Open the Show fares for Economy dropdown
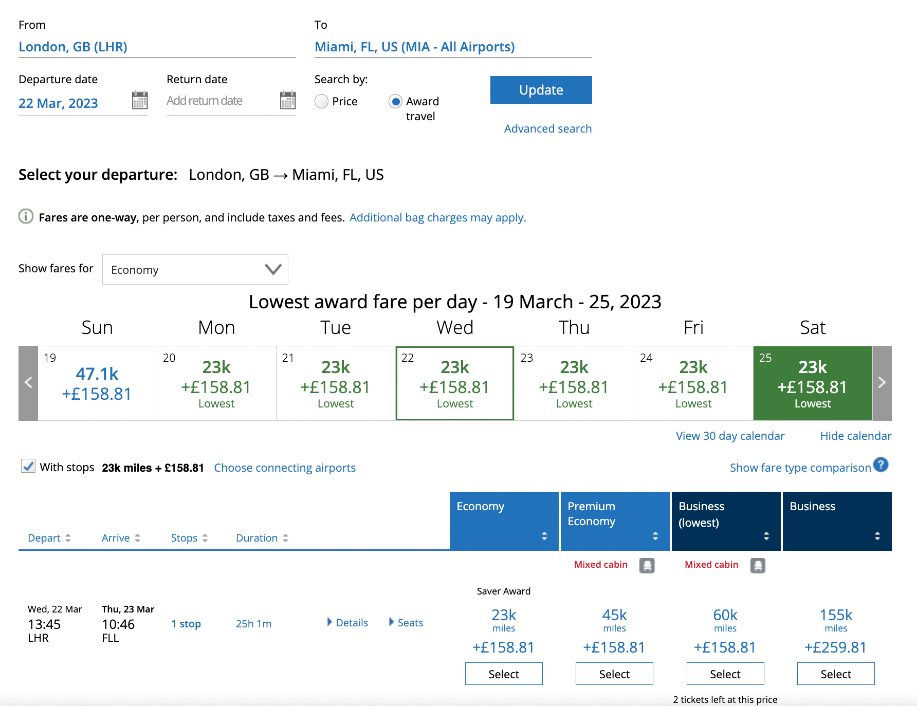This screenshot has height=706, width=917. (x=195, y=269)
